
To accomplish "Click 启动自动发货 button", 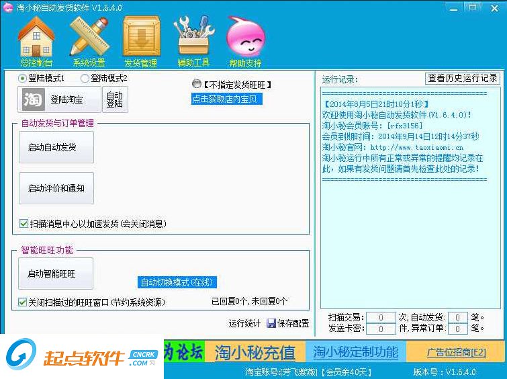I will coord(56,147).
